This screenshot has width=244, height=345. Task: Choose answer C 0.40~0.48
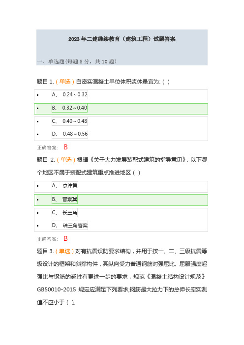69,121
